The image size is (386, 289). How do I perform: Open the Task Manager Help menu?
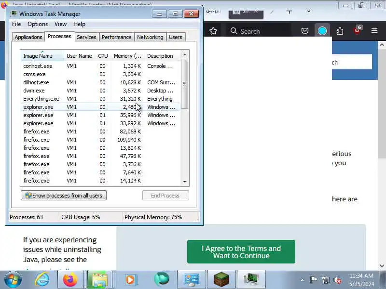pos(79,24)
